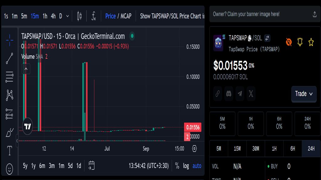
Task: Open the website link icon
Action: coord(218,94)
